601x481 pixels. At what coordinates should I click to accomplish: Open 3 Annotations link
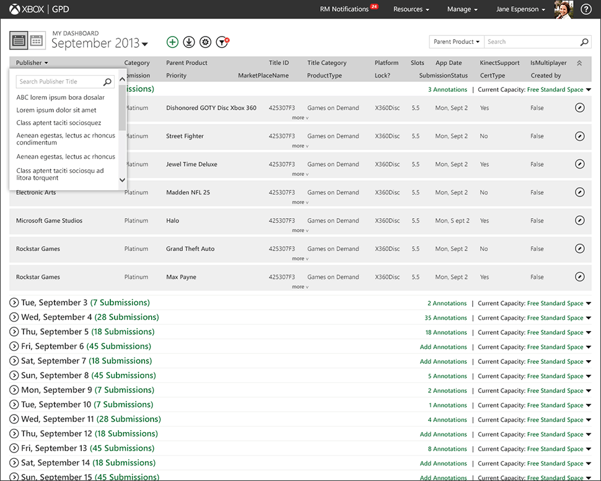(x=448, y=90)
